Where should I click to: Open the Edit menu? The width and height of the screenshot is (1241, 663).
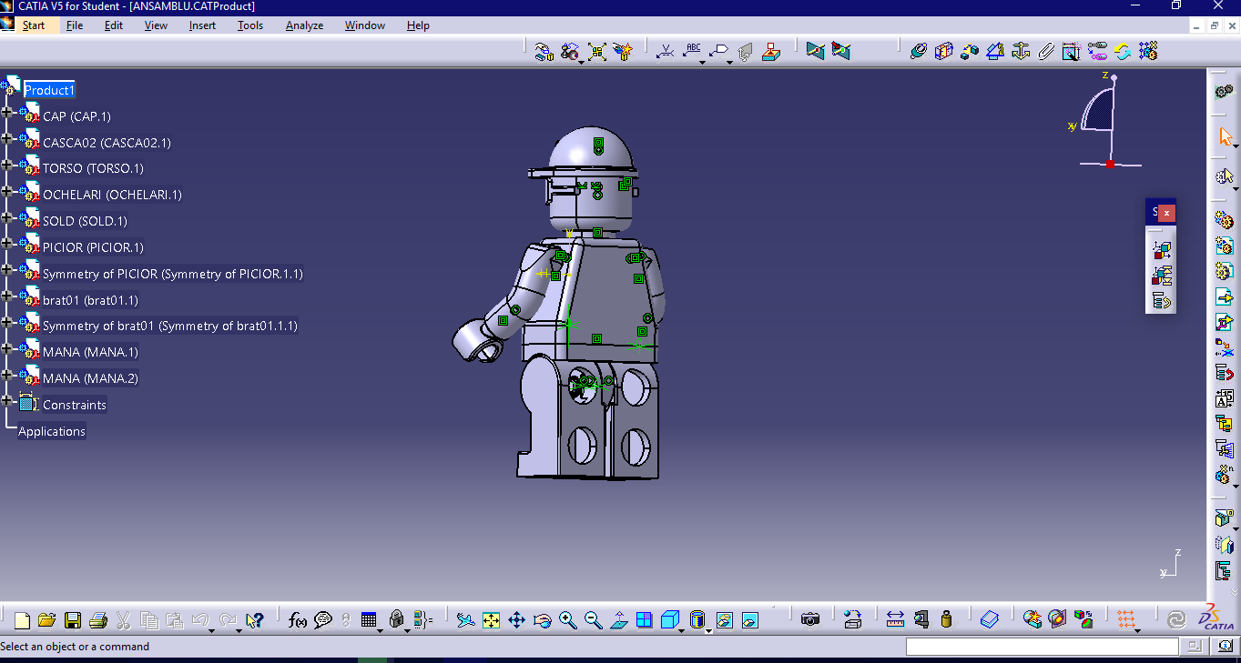coord(114,25)
